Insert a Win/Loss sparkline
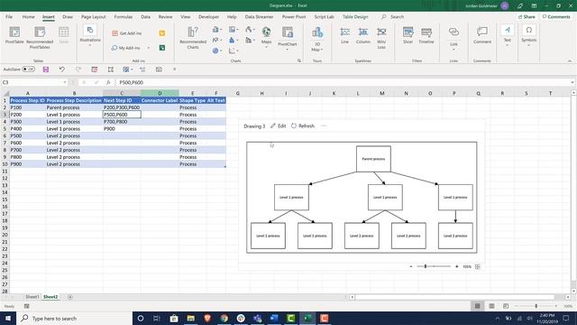This screenshot has height=325, width=577. coord(381,37)
